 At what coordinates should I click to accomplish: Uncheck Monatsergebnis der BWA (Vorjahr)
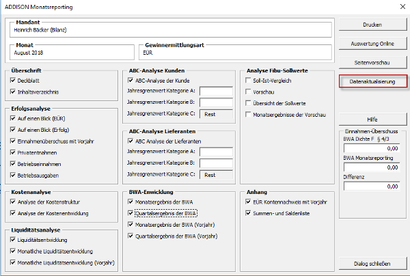pos(131,225)
